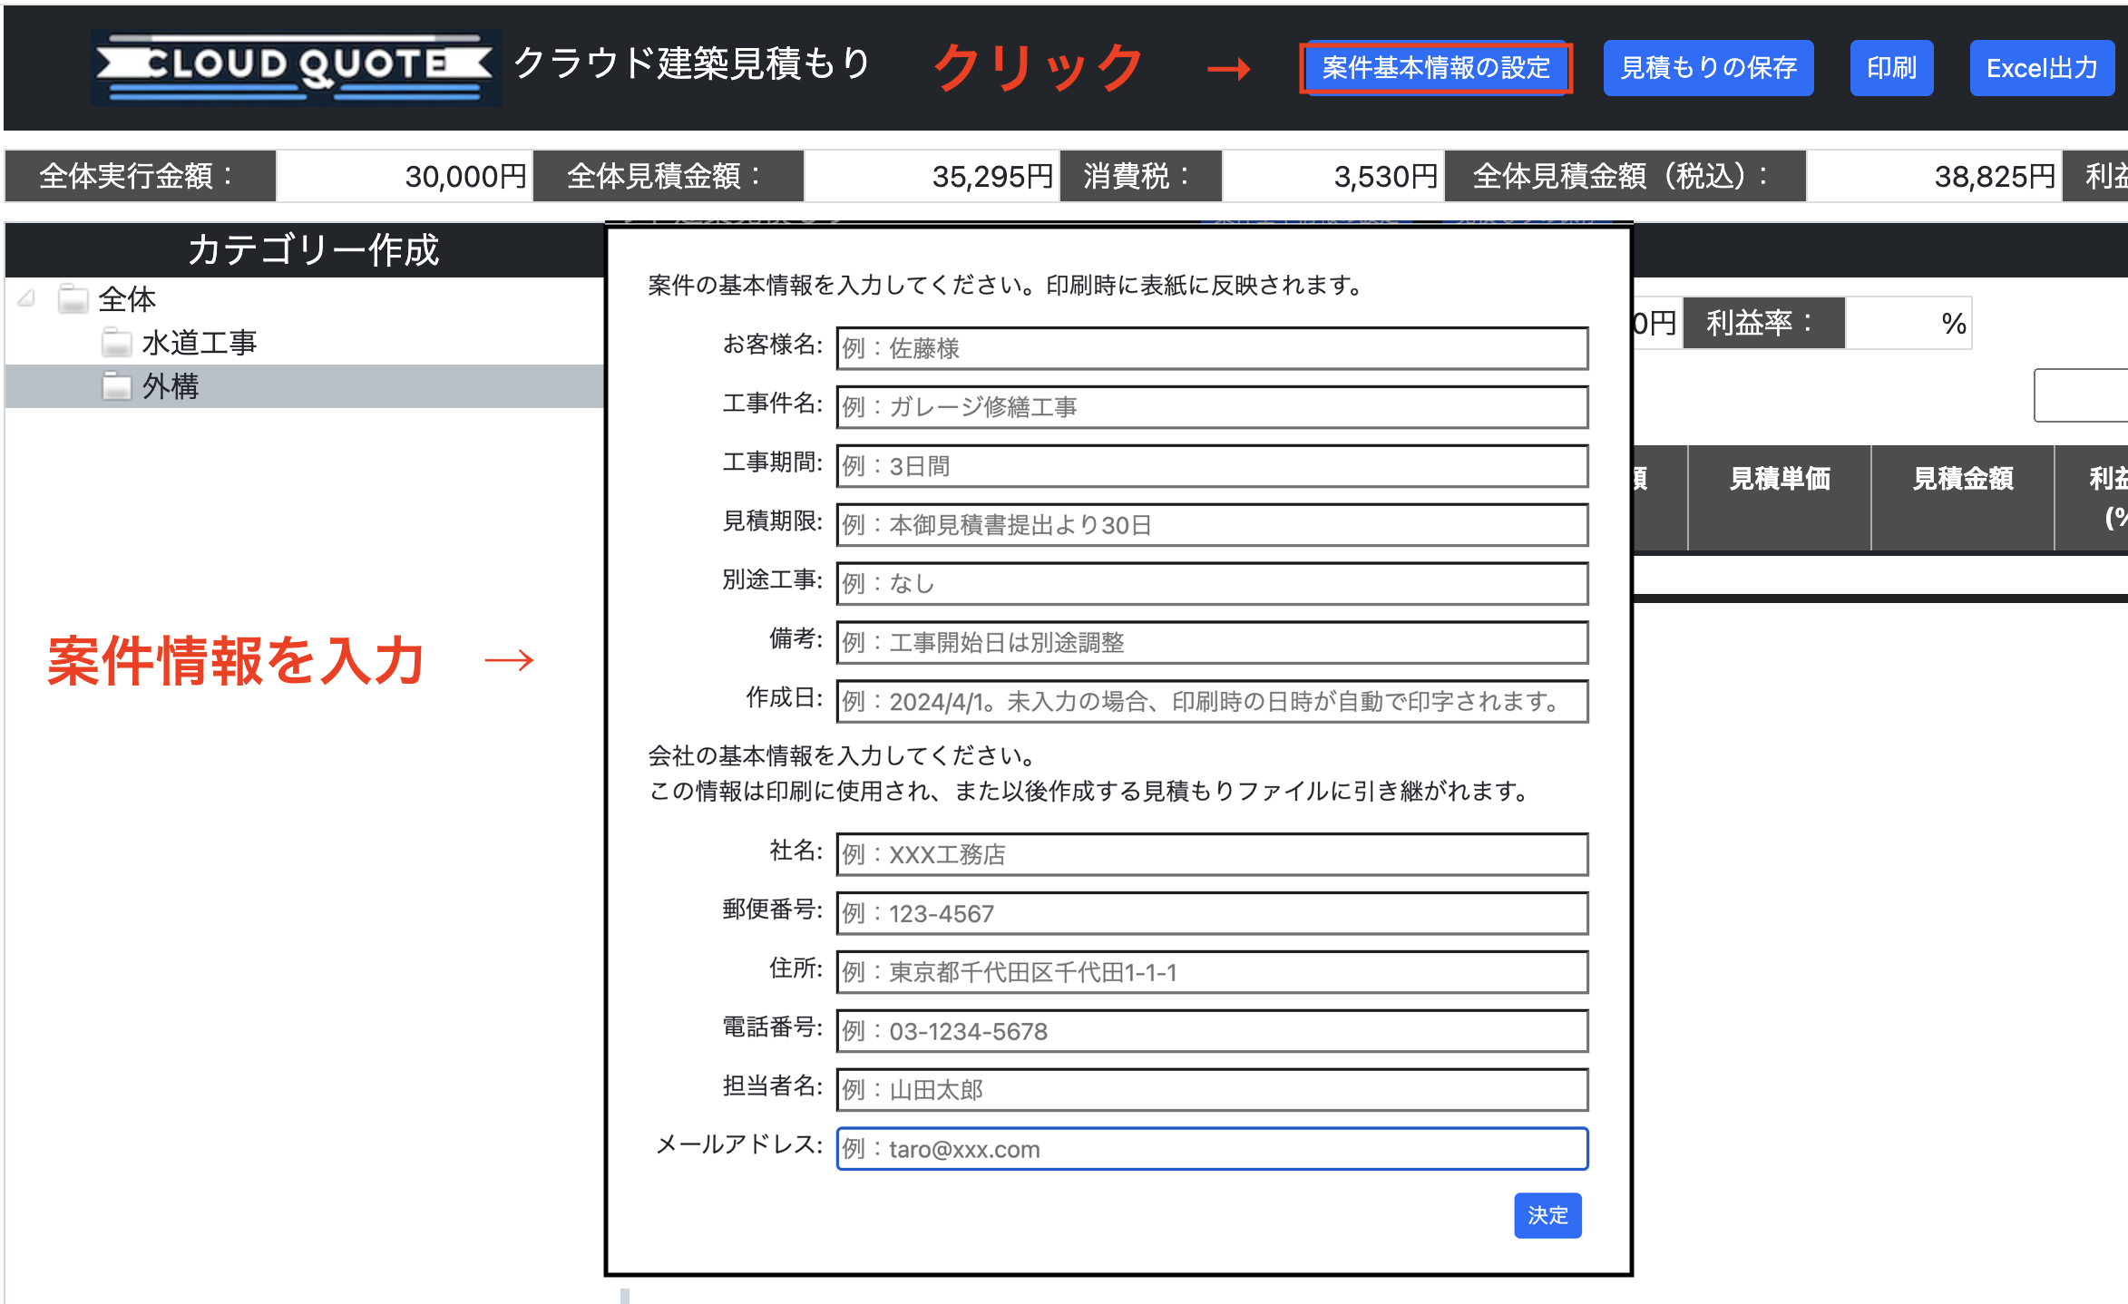
Task: Click the 決定 button in dialog
Action: pyautogui.click(x=1547, y=1215)
